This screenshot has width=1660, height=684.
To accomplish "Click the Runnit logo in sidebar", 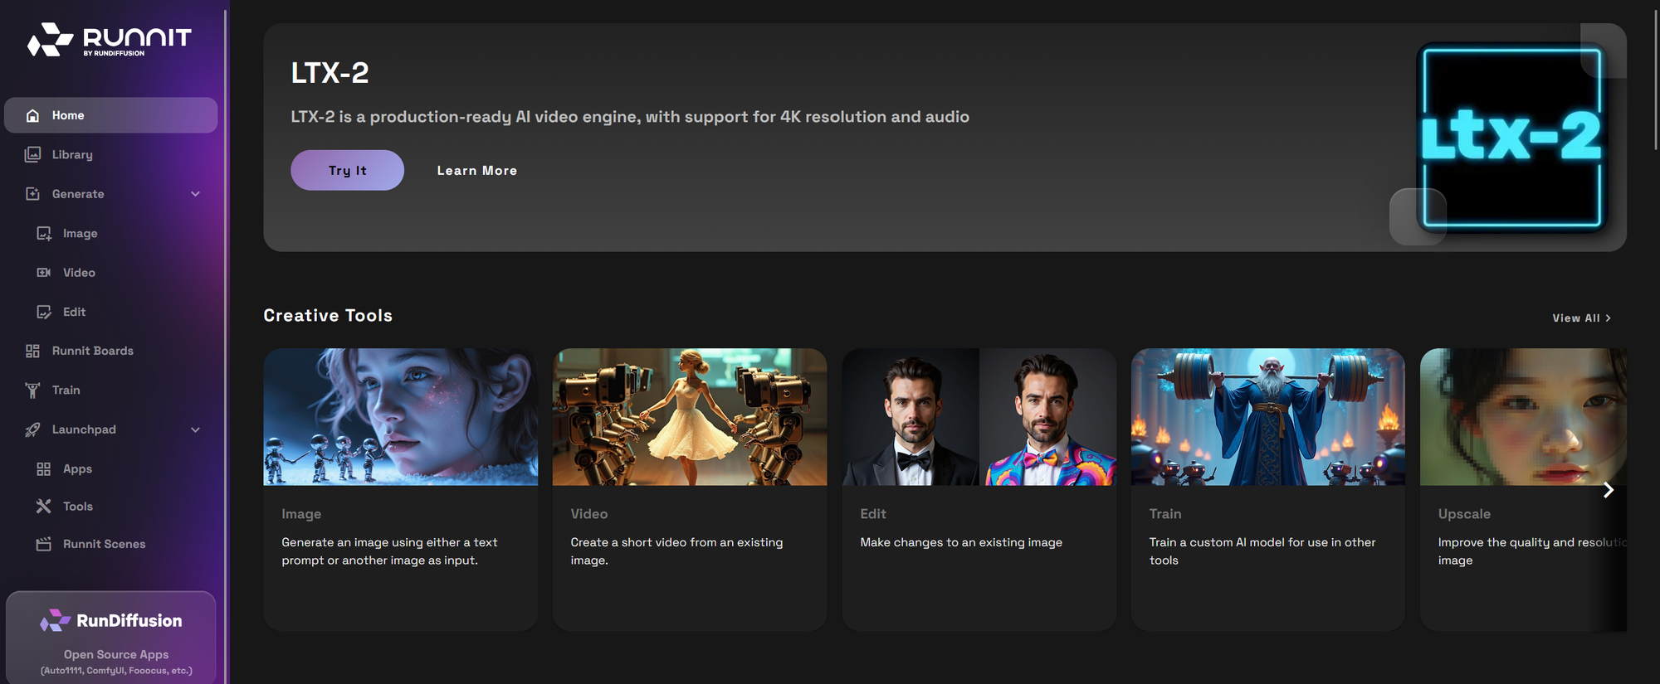I will point(110,40).
